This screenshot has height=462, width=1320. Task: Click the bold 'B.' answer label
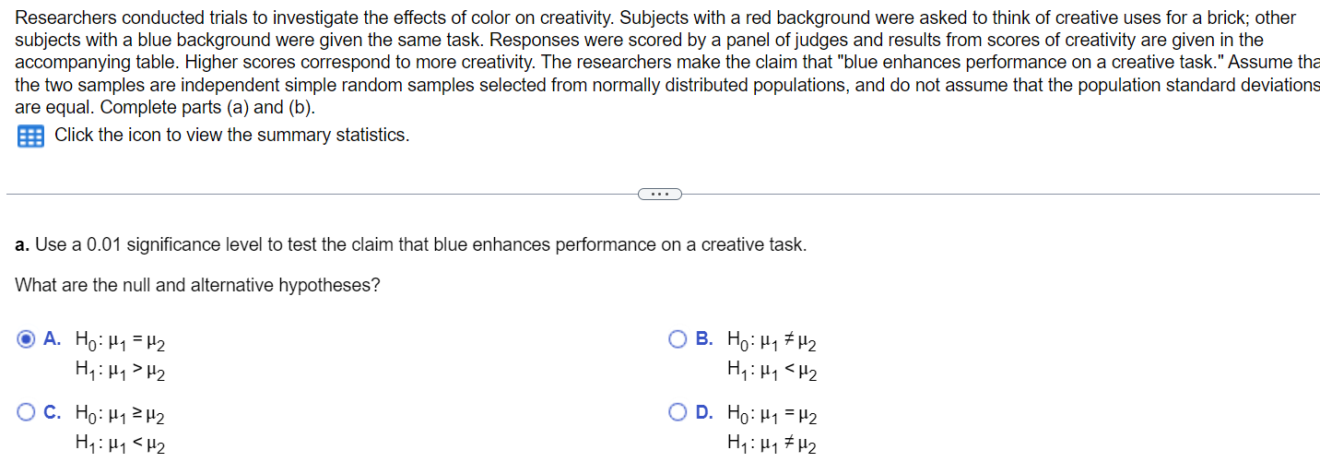pyautogui.click(x=704, y=339)
